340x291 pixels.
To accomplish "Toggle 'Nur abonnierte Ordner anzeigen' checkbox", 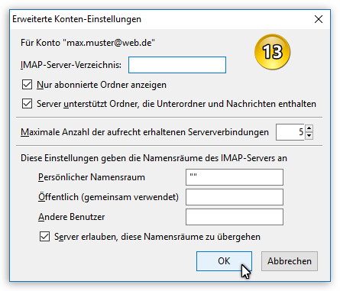I will click(x=27, y=85).
